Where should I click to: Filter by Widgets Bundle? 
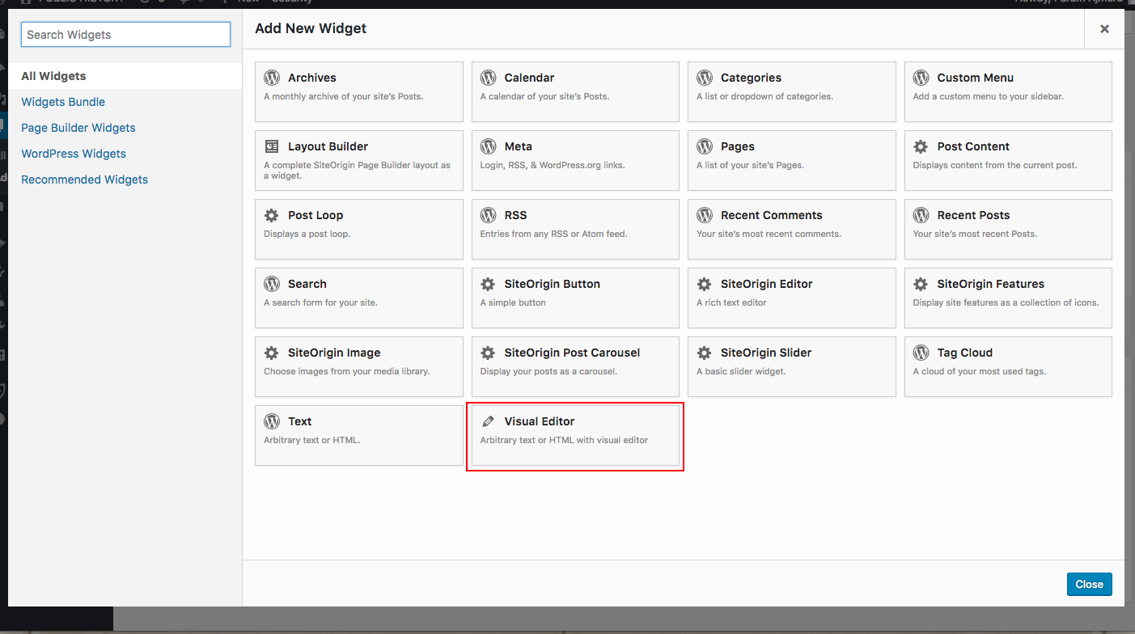coord(63,102)
